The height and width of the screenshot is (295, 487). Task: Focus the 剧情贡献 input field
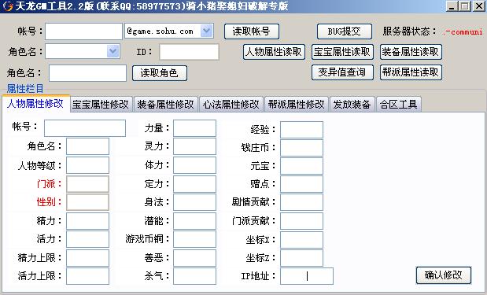301,202
